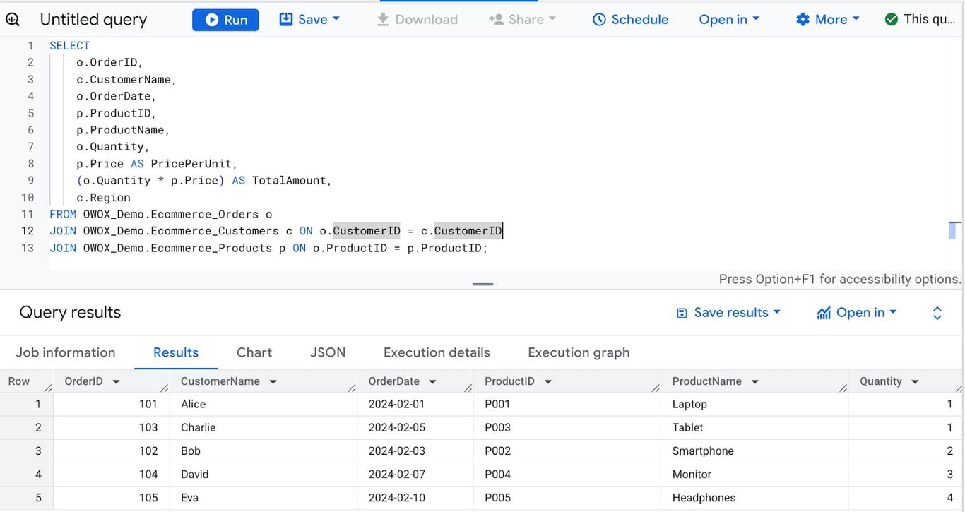Open the OrderDate column menu arrow
965x512 pixels.
432,382
